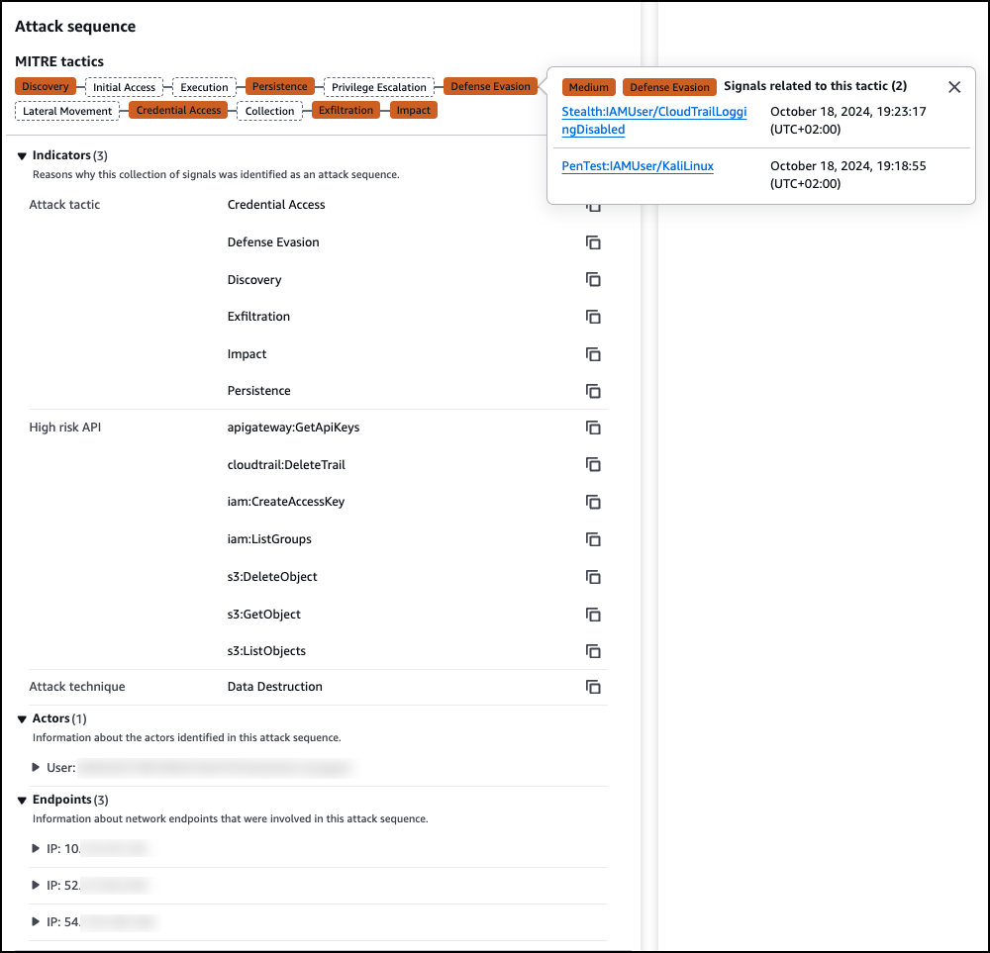Copy the cloudtrail:DeleteTrail API name
Image resolution: width=990 pixels, height=953 pixels.
point(593,464)
